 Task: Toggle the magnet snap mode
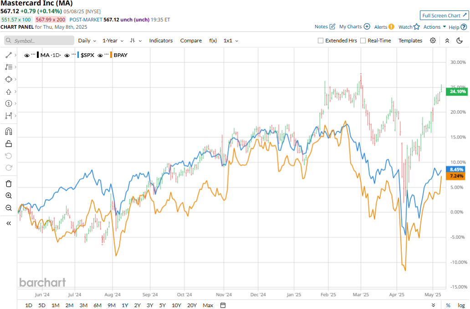[9, 131]
